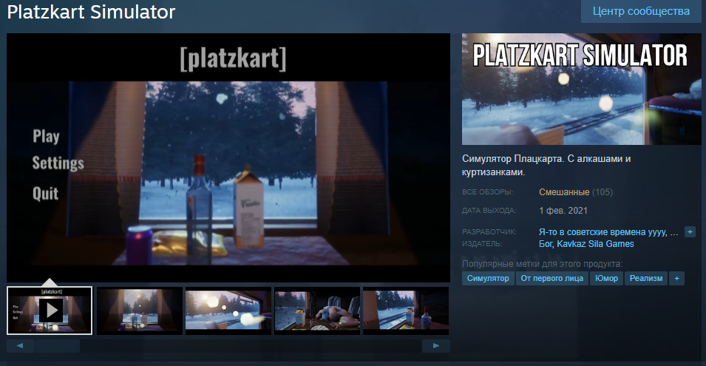Add a tag with the plus button
This screenshot has height=366, width=706.
click(x=676, y=278)
